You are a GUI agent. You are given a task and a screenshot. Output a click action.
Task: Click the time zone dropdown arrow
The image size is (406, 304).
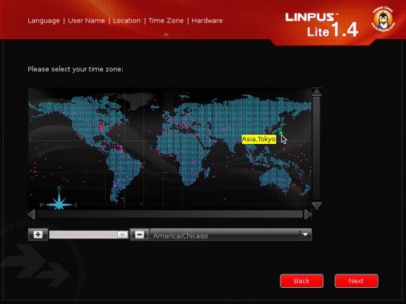[306, 235]
